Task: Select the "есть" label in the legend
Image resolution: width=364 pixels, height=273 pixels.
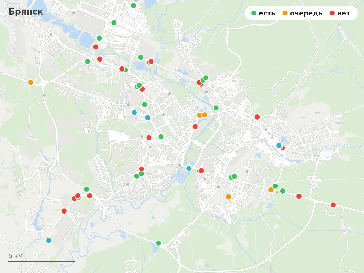Action: tap(267, 13)
